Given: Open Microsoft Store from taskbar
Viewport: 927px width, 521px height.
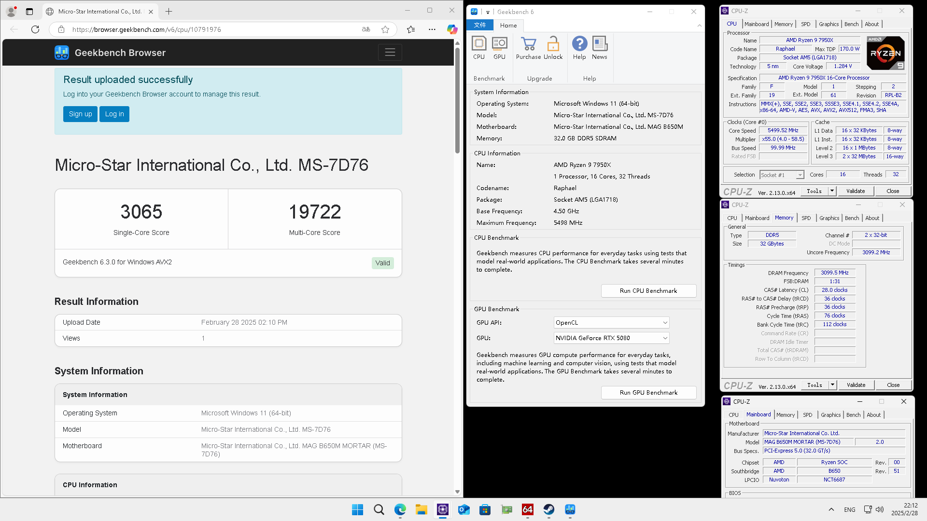Looking at the screenshot, I should [485, 509].
